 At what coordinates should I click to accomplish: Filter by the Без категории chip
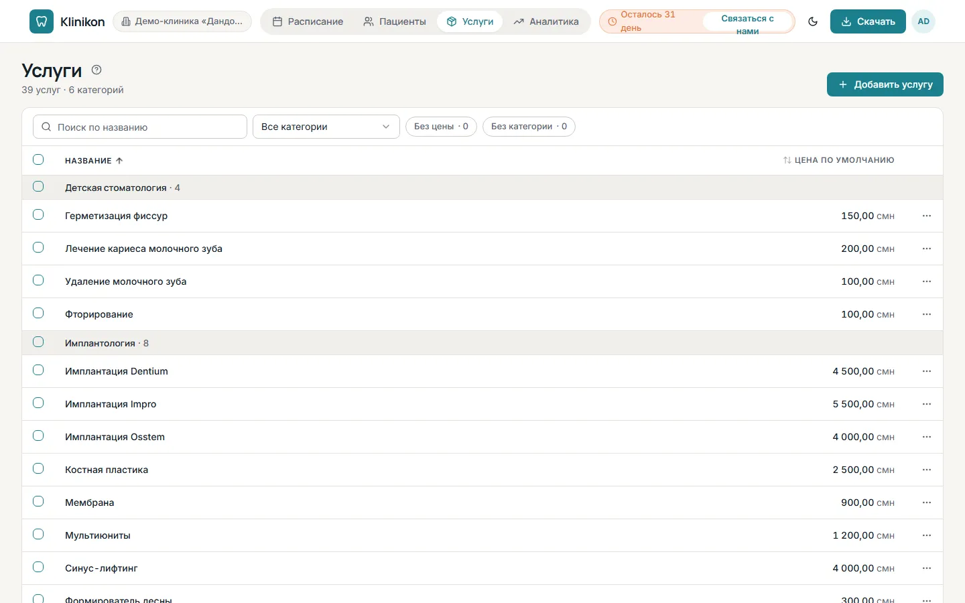coord(529,127)
